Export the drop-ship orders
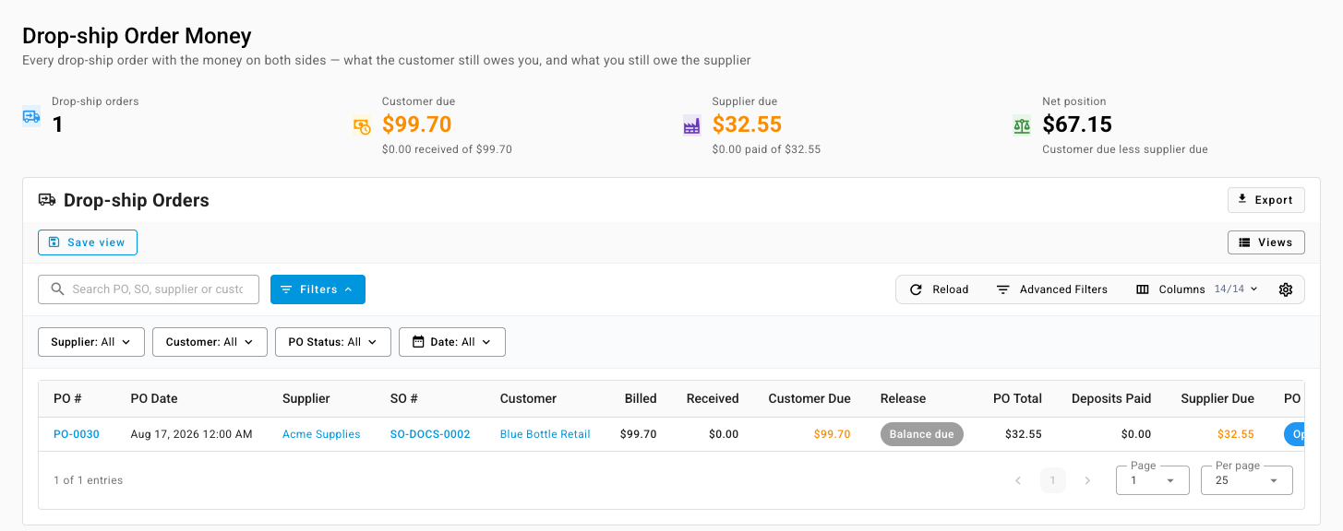Screen dimensions: 1343x531 tap(1266, 200)
